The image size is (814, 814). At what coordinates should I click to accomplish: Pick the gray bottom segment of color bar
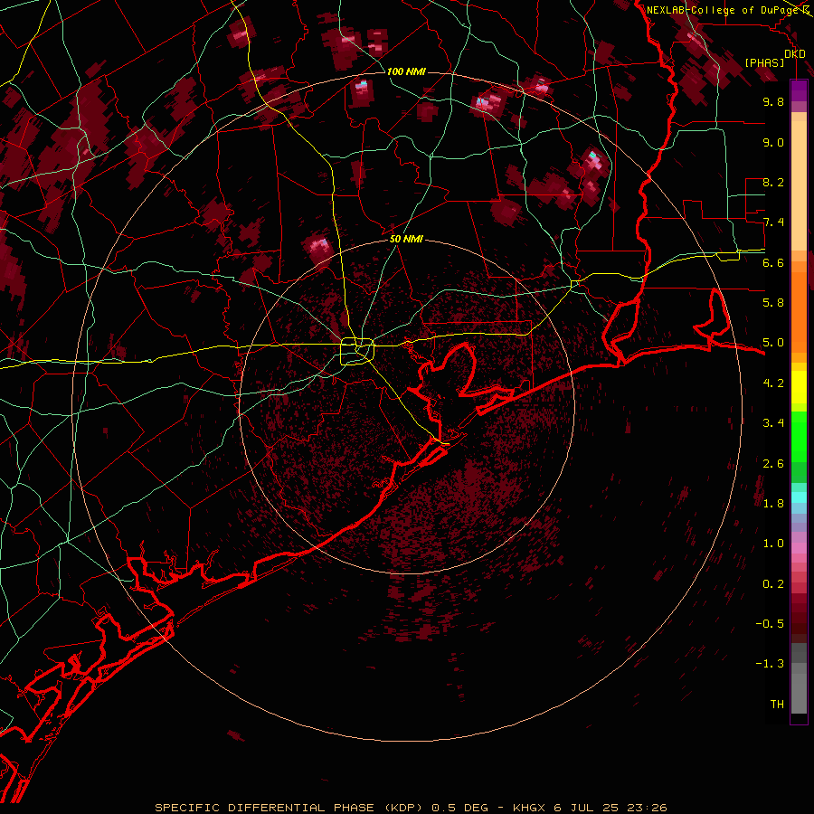[799, 693]
